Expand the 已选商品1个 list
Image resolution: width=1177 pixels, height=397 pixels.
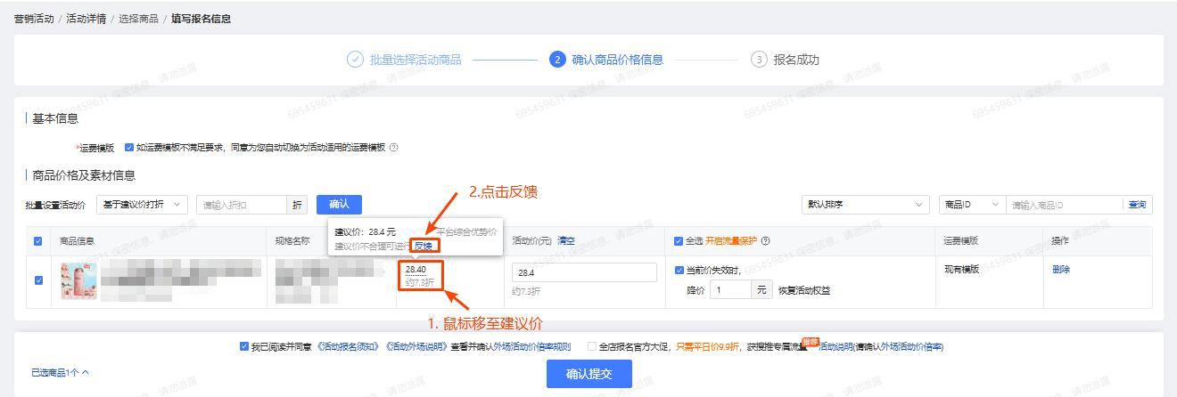(x=60, y=372)
